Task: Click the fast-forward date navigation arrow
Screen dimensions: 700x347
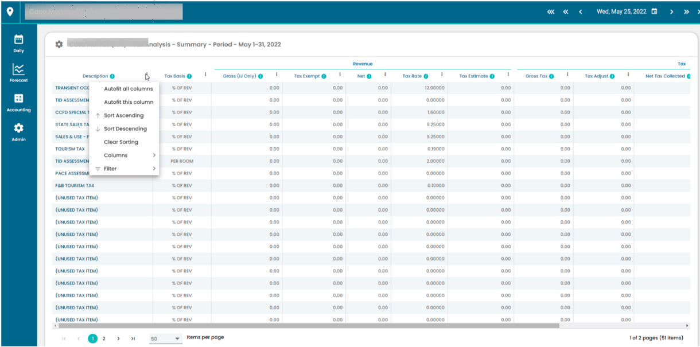Action: (687, 11)
